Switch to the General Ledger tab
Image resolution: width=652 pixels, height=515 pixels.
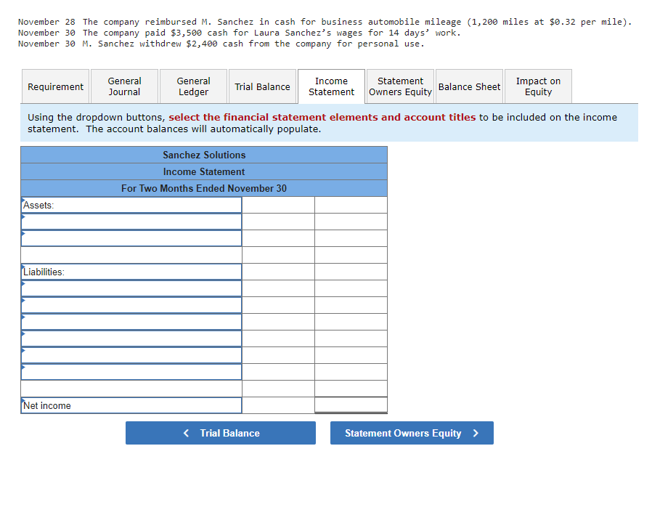pos(193,86)
